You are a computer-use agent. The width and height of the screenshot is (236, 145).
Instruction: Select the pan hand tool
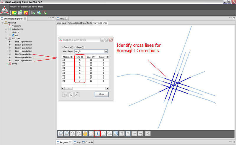pyautogui.click(x=85, y=134)
